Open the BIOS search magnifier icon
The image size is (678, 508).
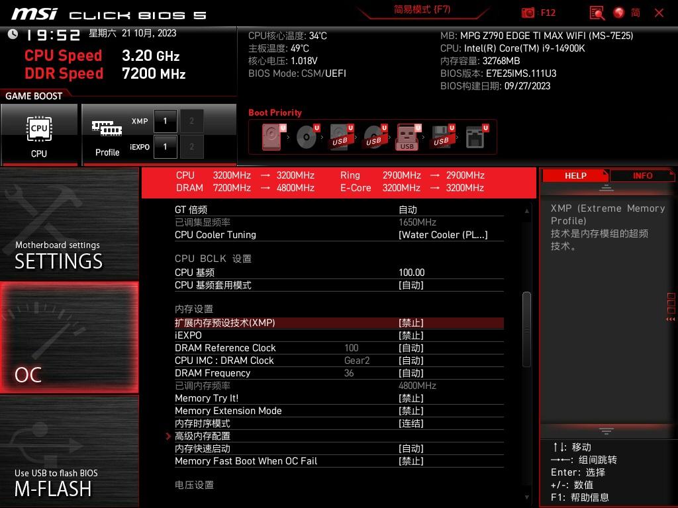click(597, 13)
